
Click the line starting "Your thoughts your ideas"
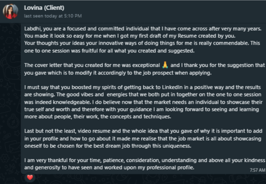[x=142, y=43]
